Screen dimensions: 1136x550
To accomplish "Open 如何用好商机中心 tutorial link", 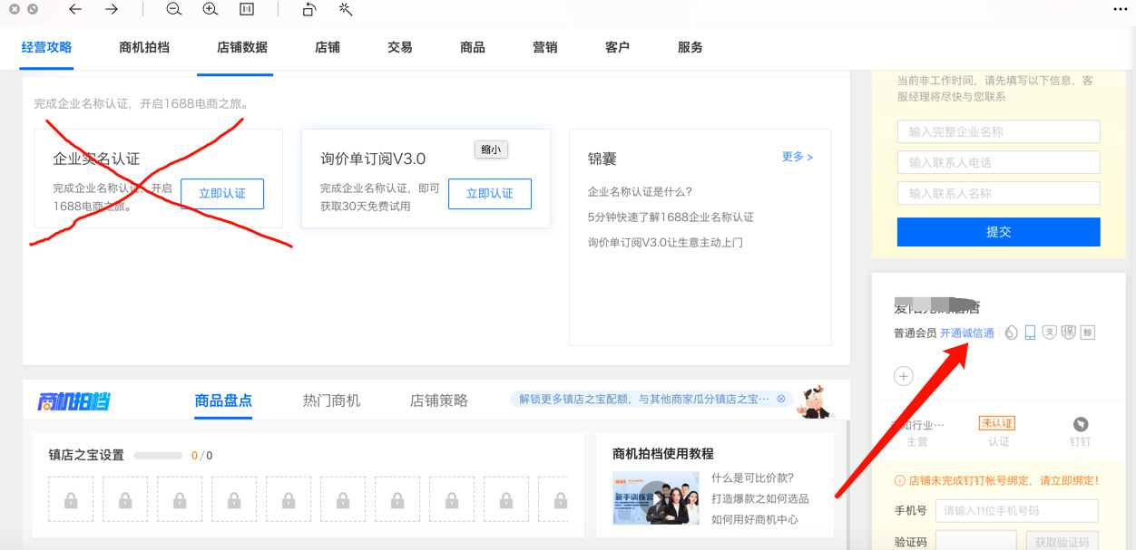I will [x=755, y=520].
